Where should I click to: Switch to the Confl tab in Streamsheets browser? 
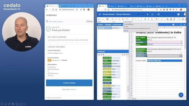pos(131,6)
